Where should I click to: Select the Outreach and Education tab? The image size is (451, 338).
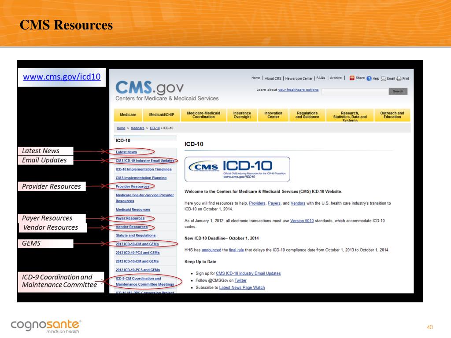pyautogui.click(x=392, y=115)
